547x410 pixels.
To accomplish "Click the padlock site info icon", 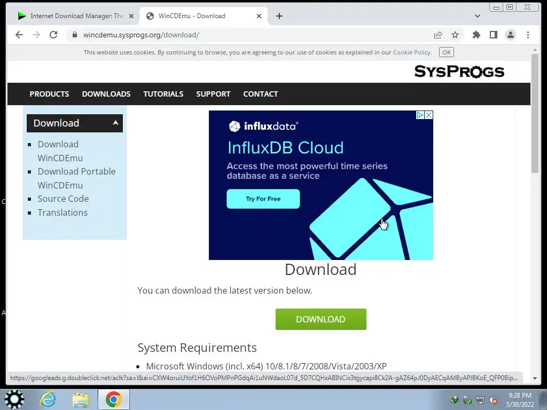I will pos(74,35).
